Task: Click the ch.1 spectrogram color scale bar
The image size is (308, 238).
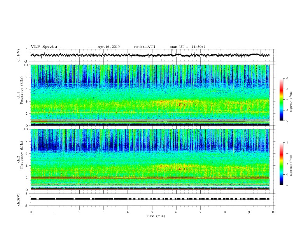Action: coord(282,100)
